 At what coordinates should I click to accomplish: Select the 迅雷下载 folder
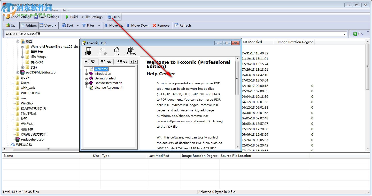pyautogui.click(x=27, y=129)
